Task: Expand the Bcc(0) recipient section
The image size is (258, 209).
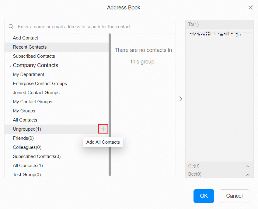Action: point(248,175)
